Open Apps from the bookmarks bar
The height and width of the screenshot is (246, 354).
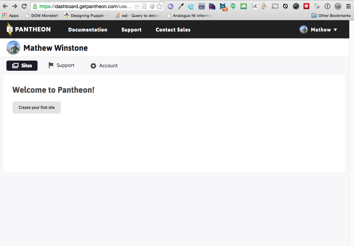pos(10,16)
